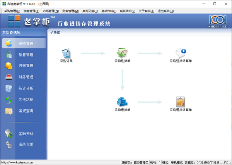The width and height of the screenshot is (232, 165).
Task: Click the 销售管理 sidebar icon
Action: pos(9,54)
